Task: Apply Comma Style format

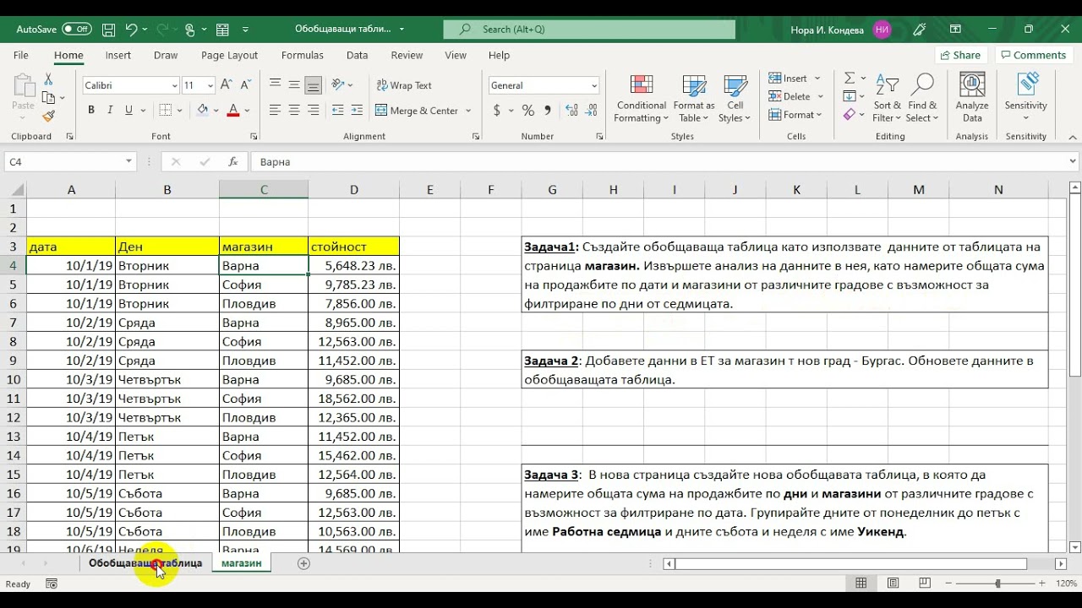Action: click(549, 111)
